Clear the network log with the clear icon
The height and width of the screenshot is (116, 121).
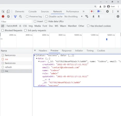click(8, 16)
